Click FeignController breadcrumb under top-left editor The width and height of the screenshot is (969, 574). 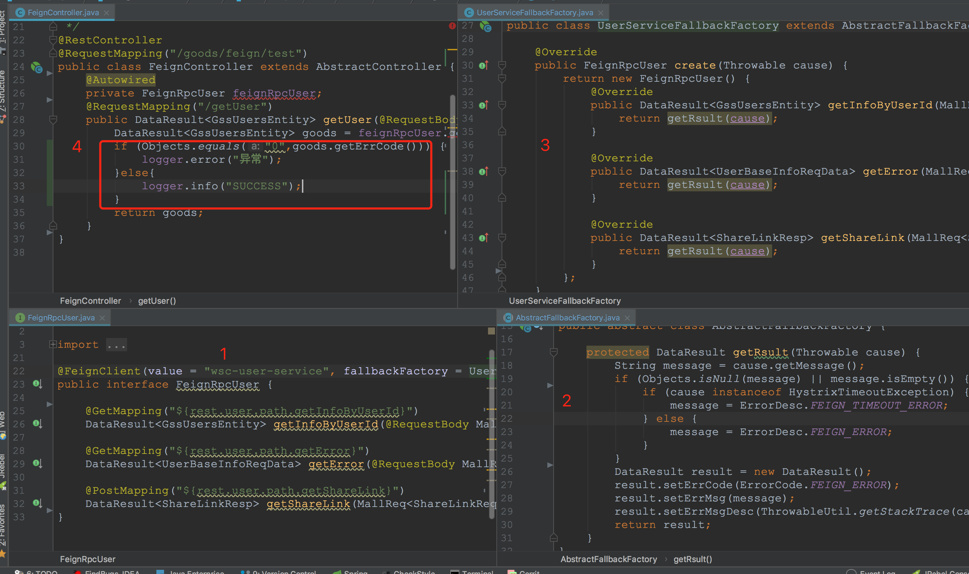pyautogui.click(x=90, y=301)
